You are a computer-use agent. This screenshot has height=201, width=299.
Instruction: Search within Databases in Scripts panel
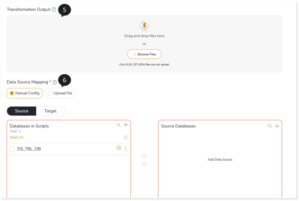pos(119,125)
